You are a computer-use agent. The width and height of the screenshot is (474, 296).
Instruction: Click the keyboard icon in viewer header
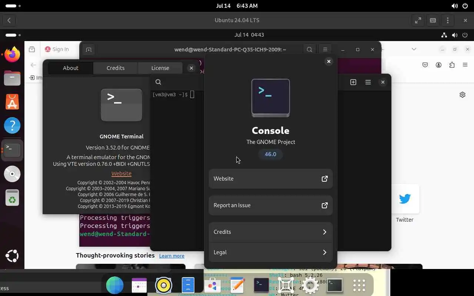tap(433, 20)
